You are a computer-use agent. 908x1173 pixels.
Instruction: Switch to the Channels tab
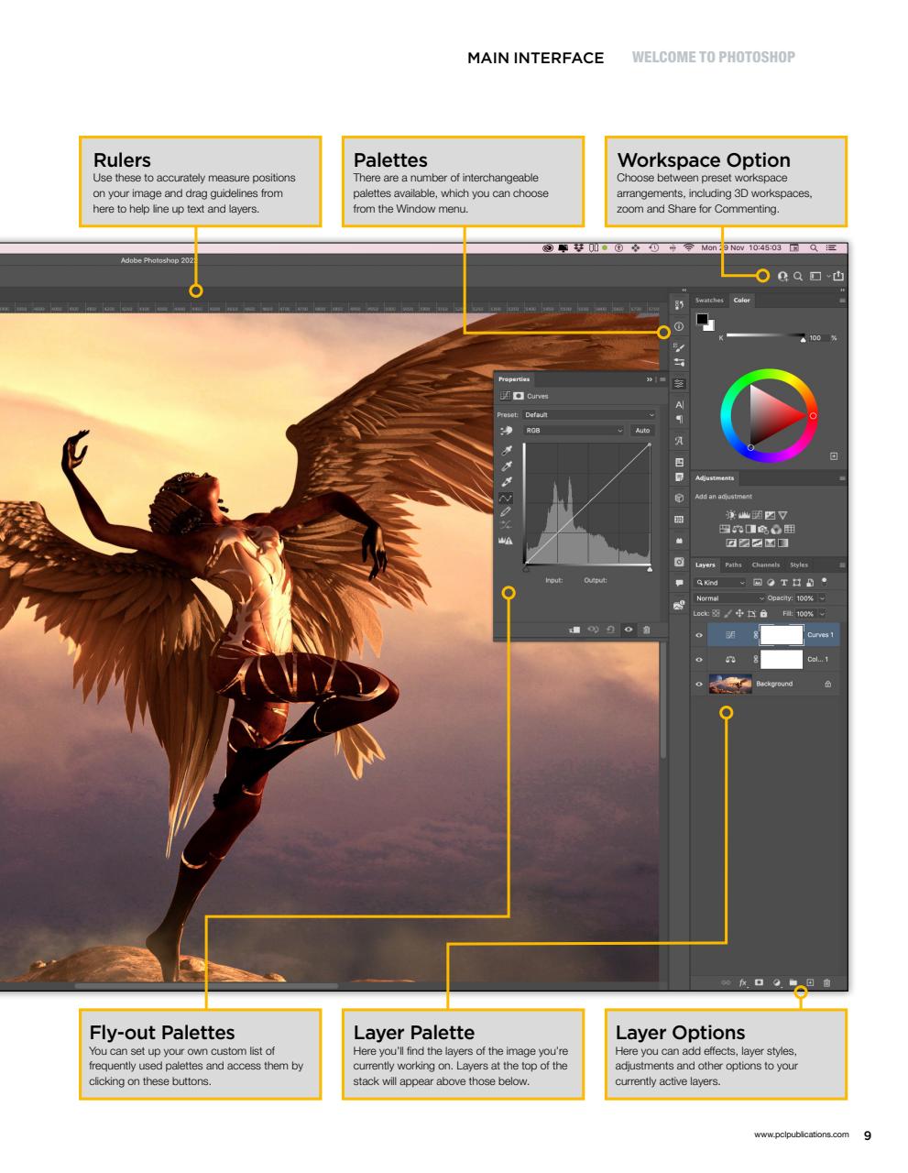coord(766,565)
